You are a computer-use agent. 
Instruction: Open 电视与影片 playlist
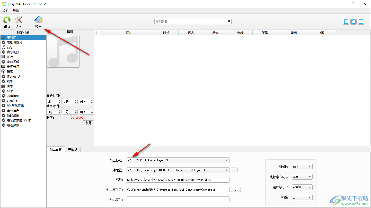pyautogui.click(x=23, y=42)
